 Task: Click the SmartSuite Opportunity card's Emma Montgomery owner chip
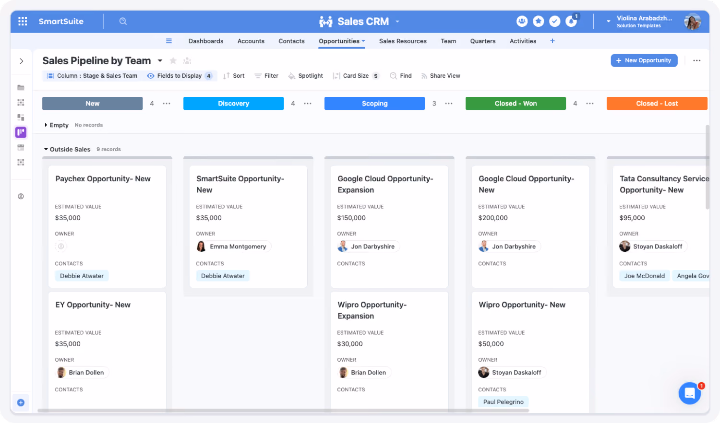(x=234, y=247)
